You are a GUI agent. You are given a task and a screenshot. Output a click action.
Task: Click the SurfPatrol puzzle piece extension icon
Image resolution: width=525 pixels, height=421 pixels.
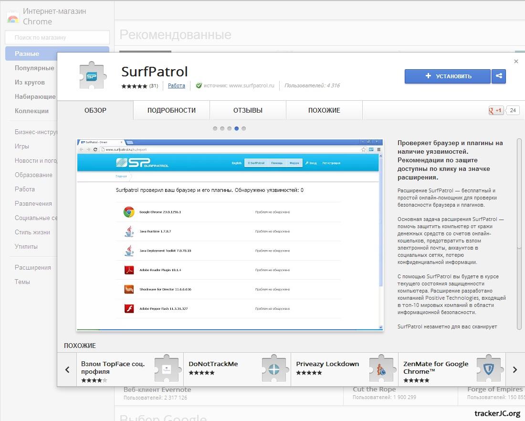coord(92,76)
